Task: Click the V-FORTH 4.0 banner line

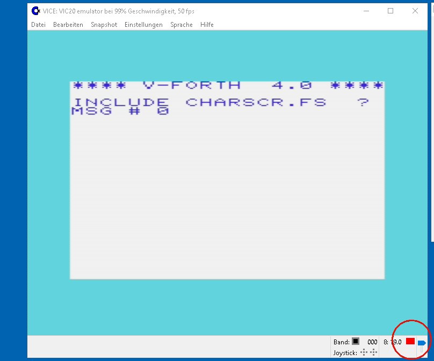Action: [228, 85]
